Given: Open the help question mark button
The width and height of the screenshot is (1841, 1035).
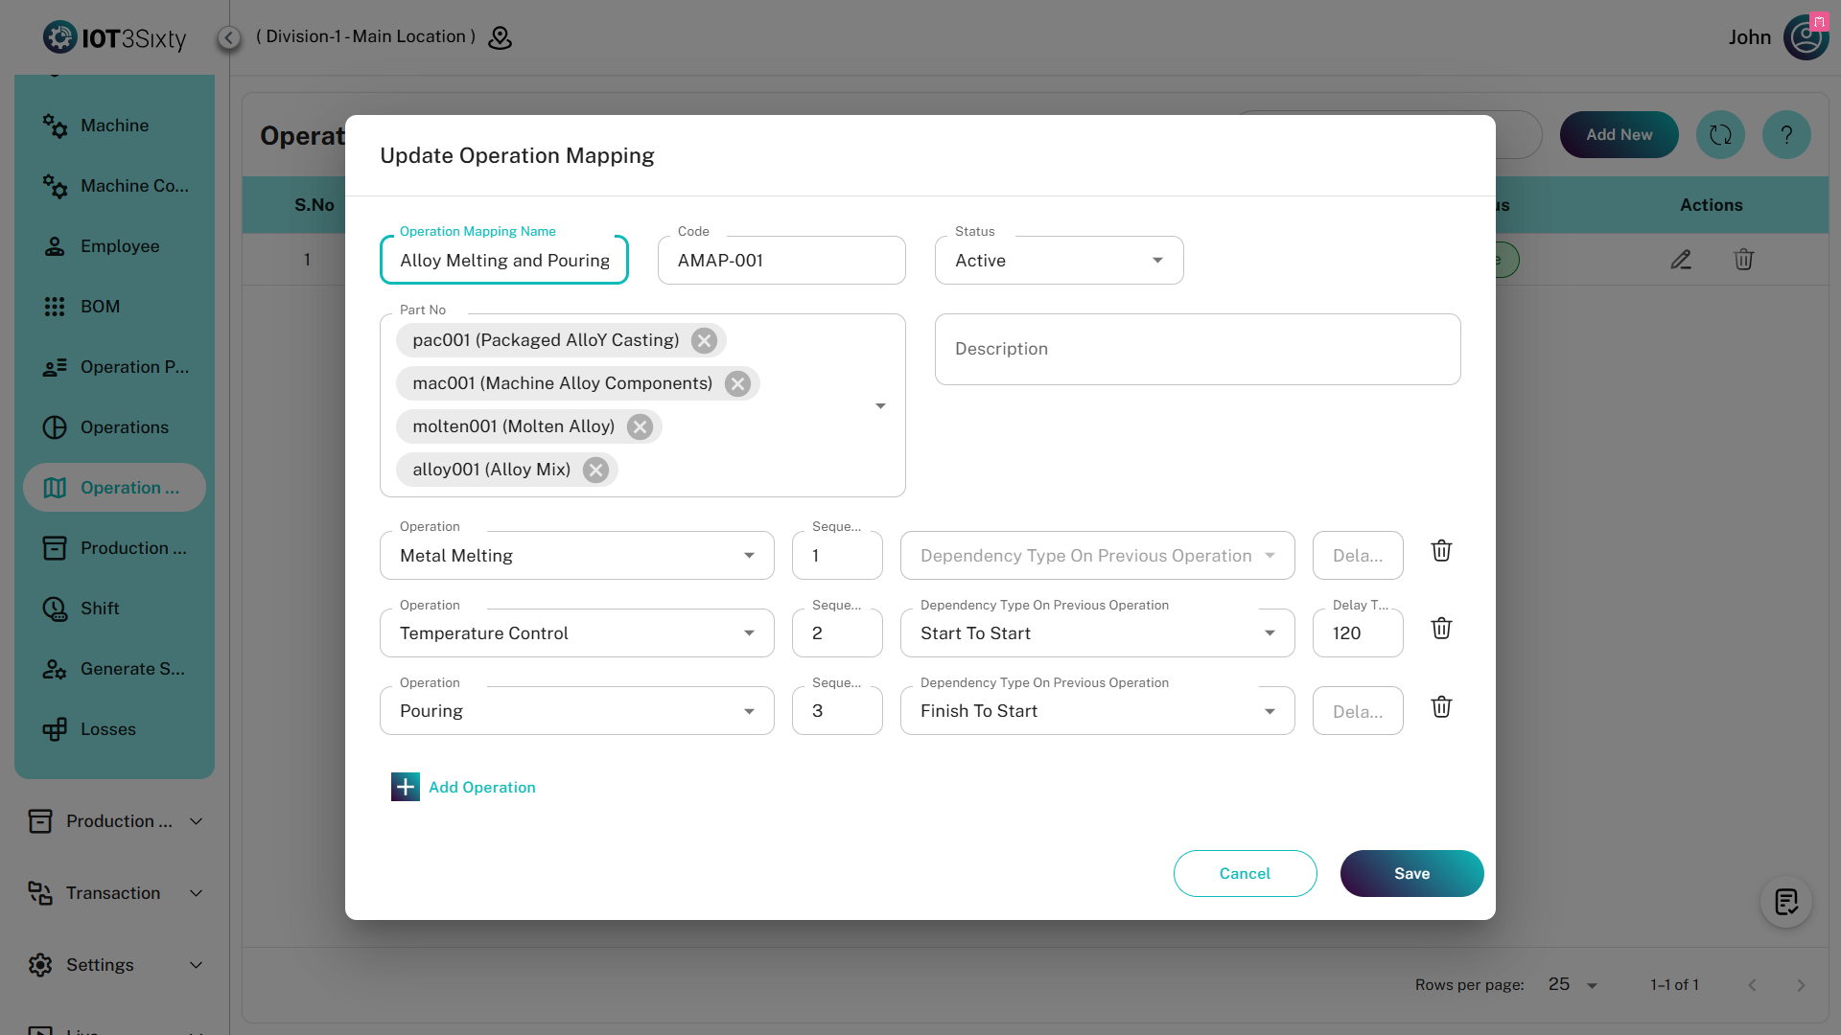Looking at the screenshot, I should click(x=1785, y=135).
